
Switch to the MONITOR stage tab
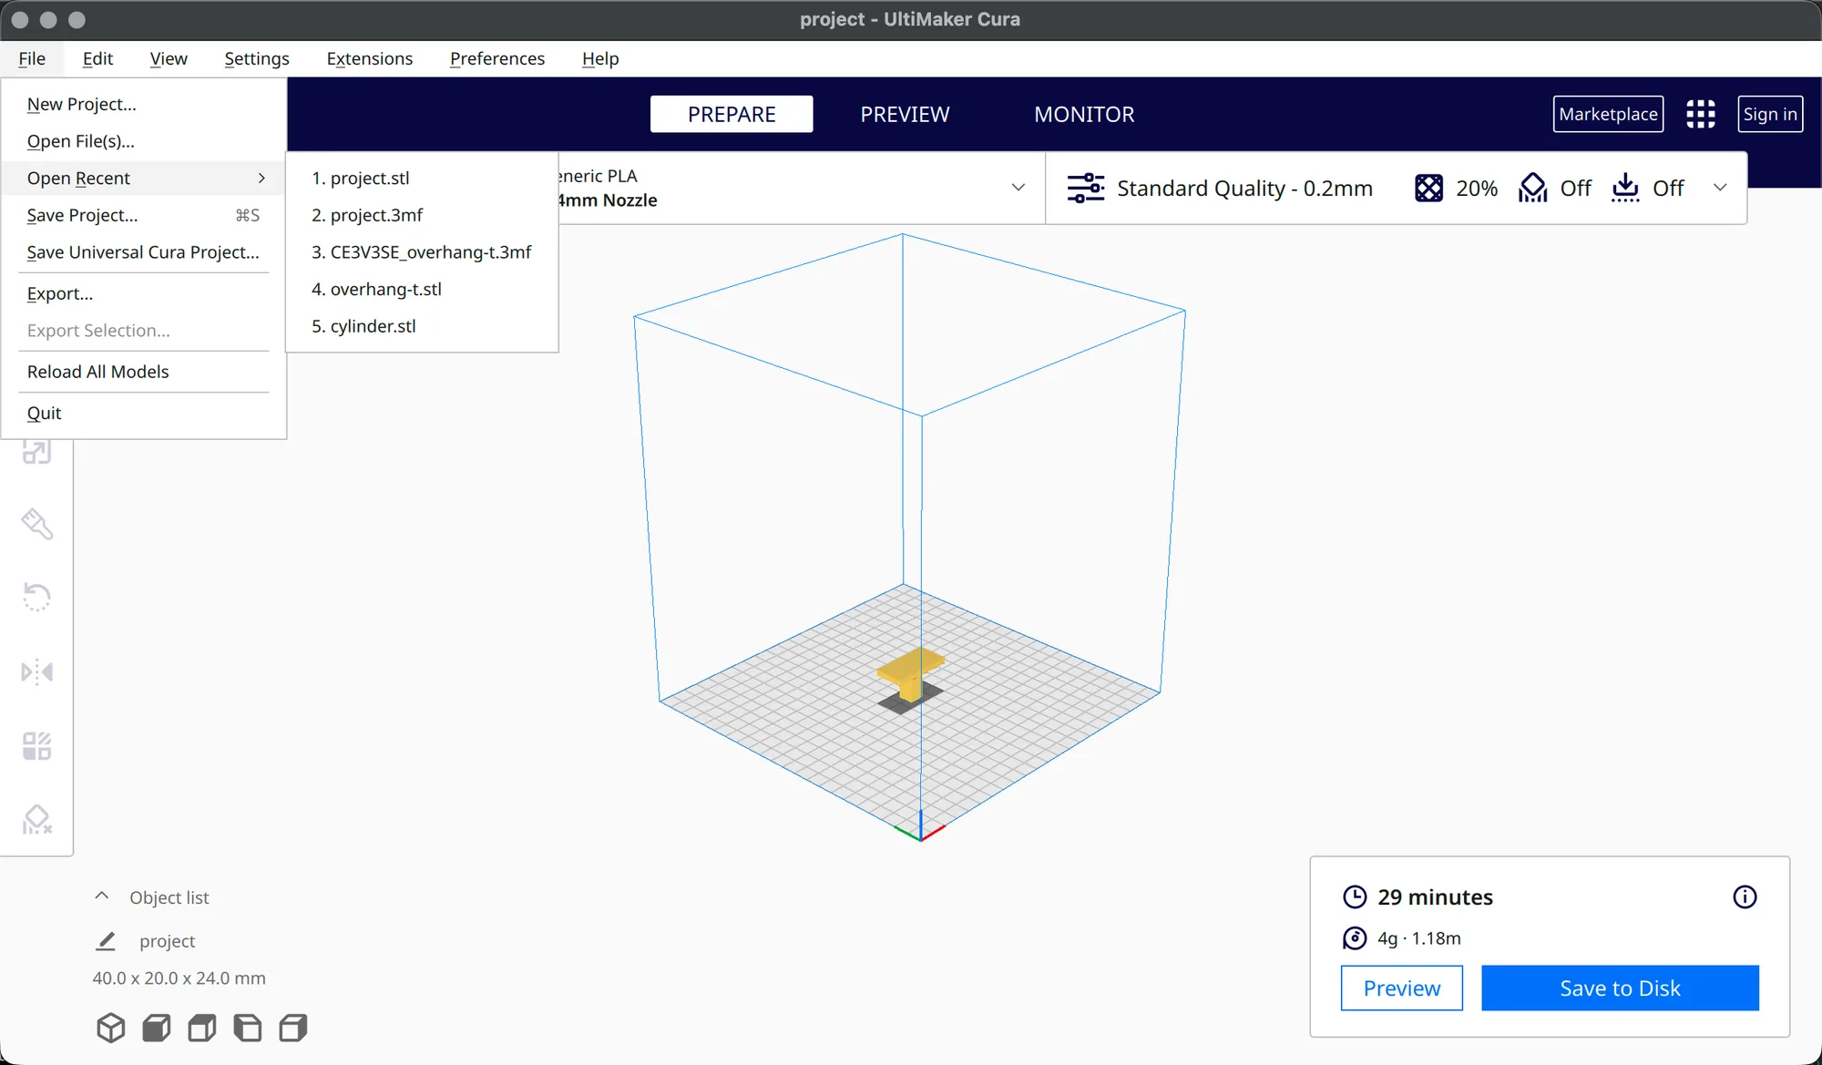point(1084,115)
